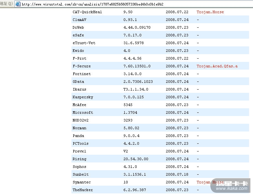
Task: Select the Sophos engine name
Action: pyautogui.click(x=79, y=167)
